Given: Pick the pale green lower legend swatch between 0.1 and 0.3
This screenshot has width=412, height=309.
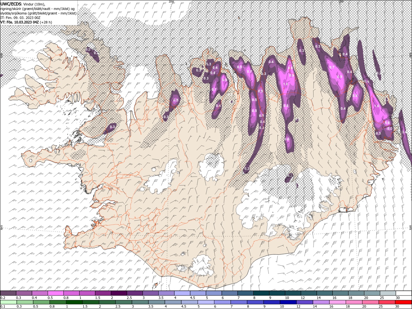Looking at the screenshot, I should tap(9, 302).
